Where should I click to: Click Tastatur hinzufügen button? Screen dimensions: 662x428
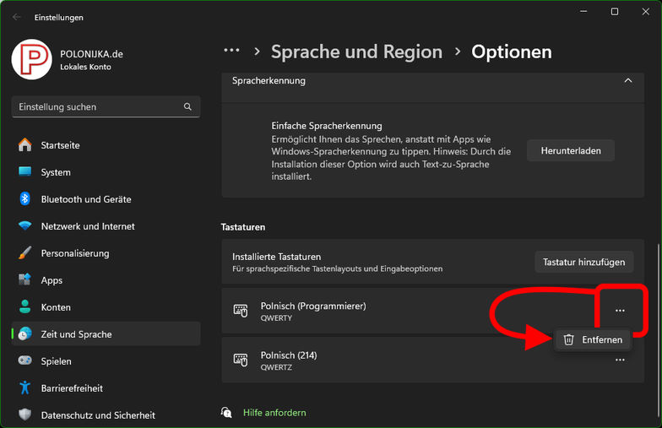coord(583,262)
